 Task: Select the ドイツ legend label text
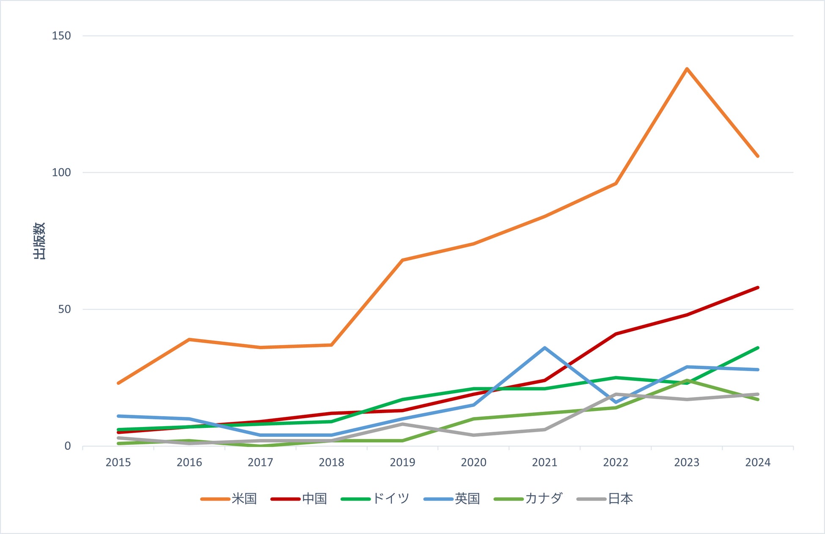391,499
